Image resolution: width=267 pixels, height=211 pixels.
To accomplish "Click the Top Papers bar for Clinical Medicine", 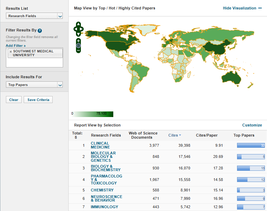I will (251, 145).
